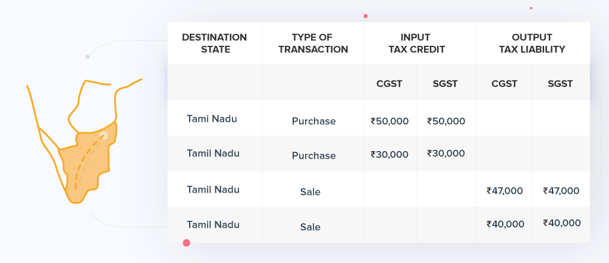Select the Destination State column header
Screen dimensions: 609x263
point(214,43)
